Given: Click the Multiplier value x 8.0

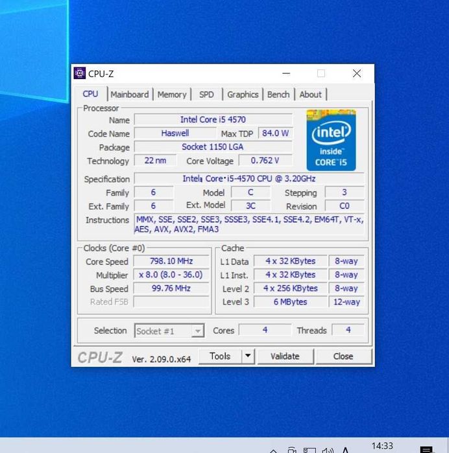Looking at the screenshot, I should [171, 275].
